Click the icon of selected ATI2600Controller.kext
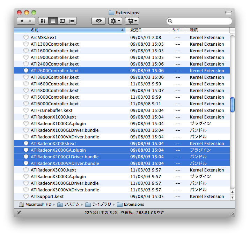The height and width of the screenshot is (236, 249). [26, 70]
